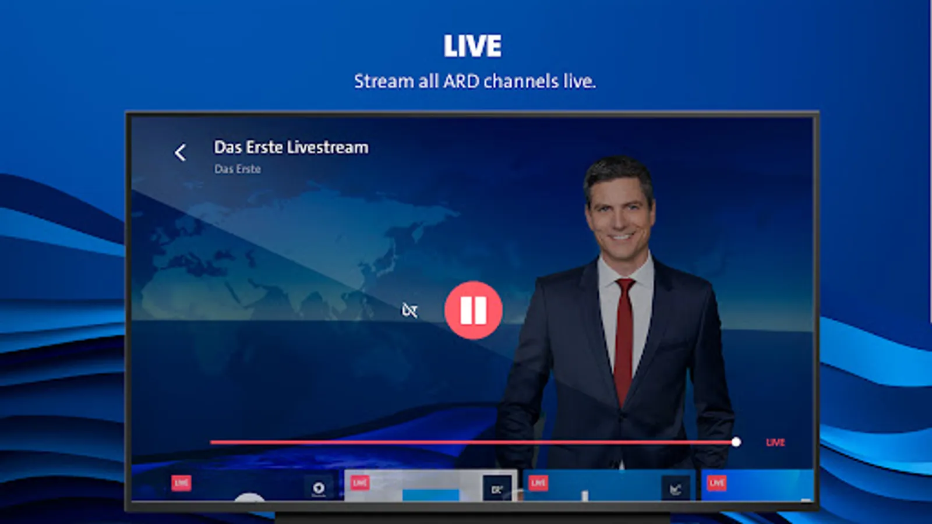The height and width of the screenshot is (524, 932).
Task: Click the small "Das Erste" channel name under the title
Action: 238,169
